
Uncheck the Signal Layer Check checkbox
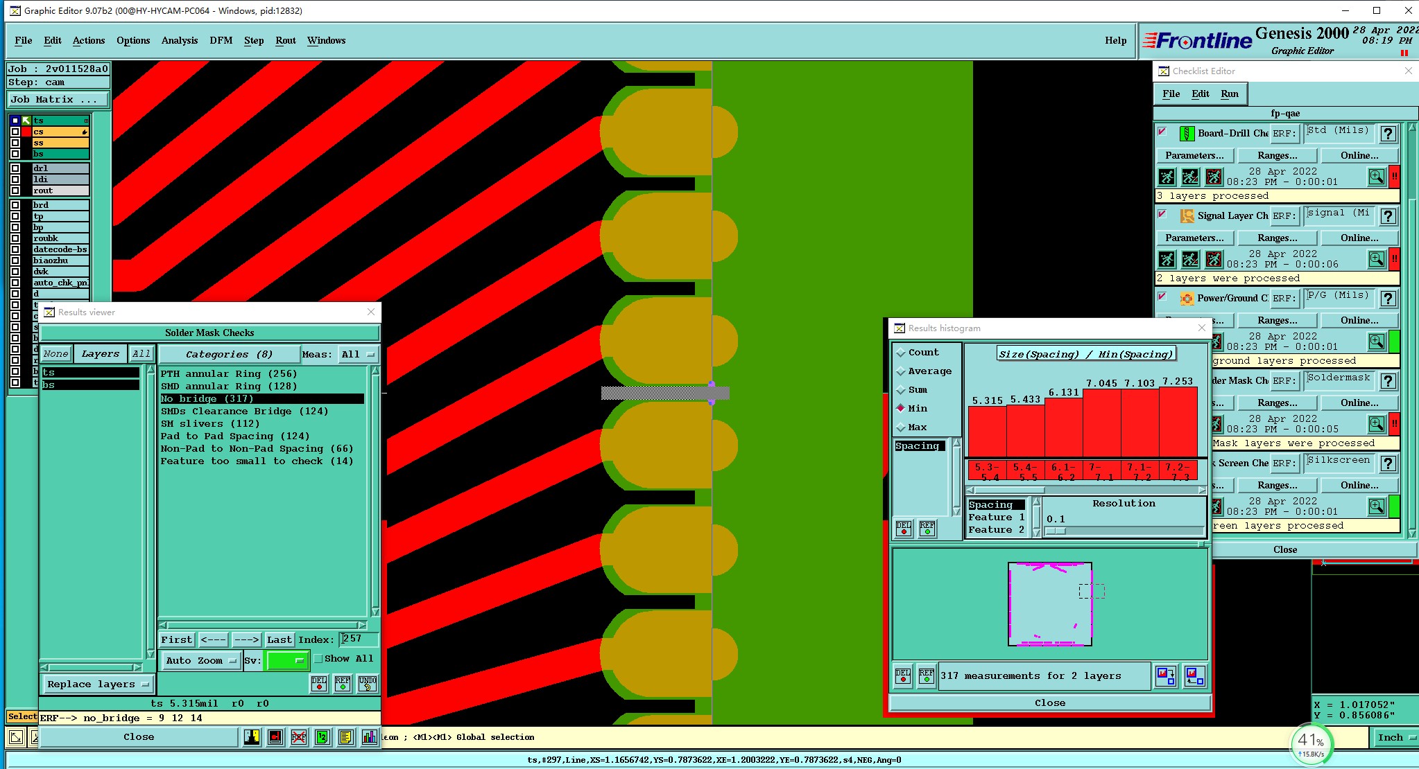click(x=1162, y=215)
